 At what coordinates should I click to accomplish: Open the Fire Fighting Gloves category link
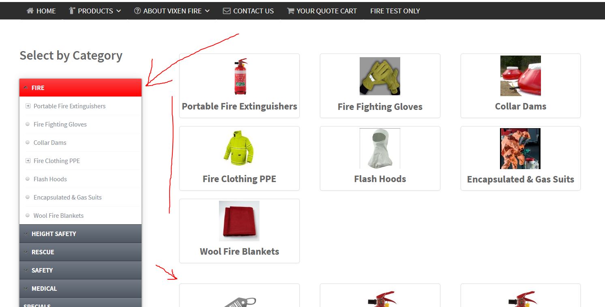[60, 124]
